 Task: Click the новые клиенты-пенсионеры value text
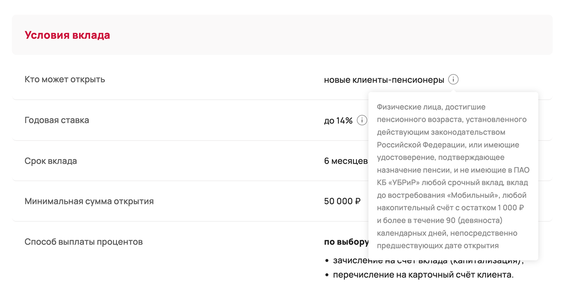click(384, 80)
